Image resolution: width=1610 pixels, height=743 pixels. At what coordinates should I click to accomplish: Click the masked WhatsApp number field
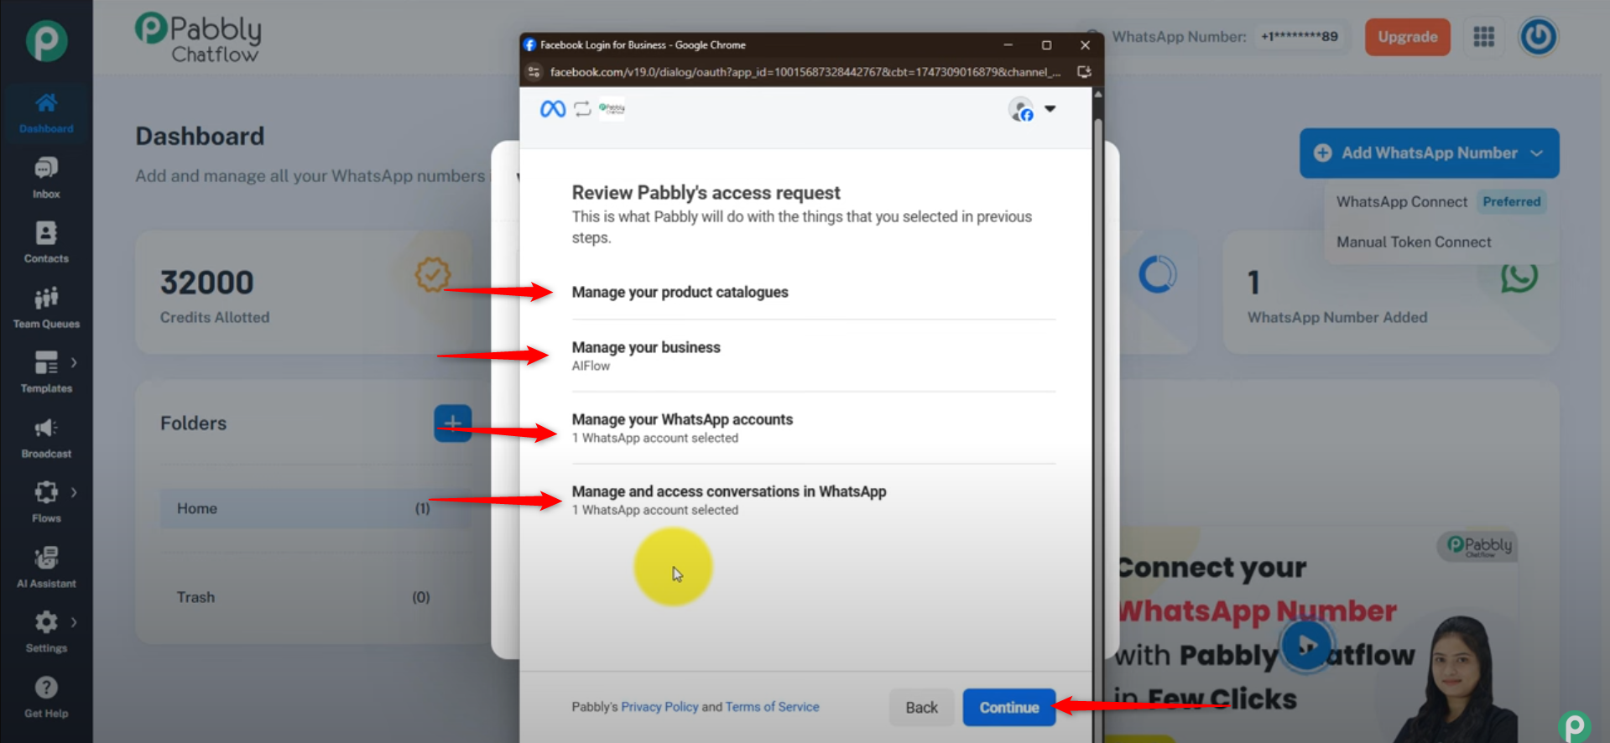coord(1299,37)
